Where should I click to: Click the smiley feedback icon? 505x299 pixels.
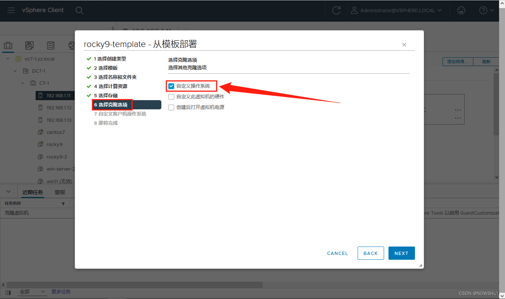point(461,10)
